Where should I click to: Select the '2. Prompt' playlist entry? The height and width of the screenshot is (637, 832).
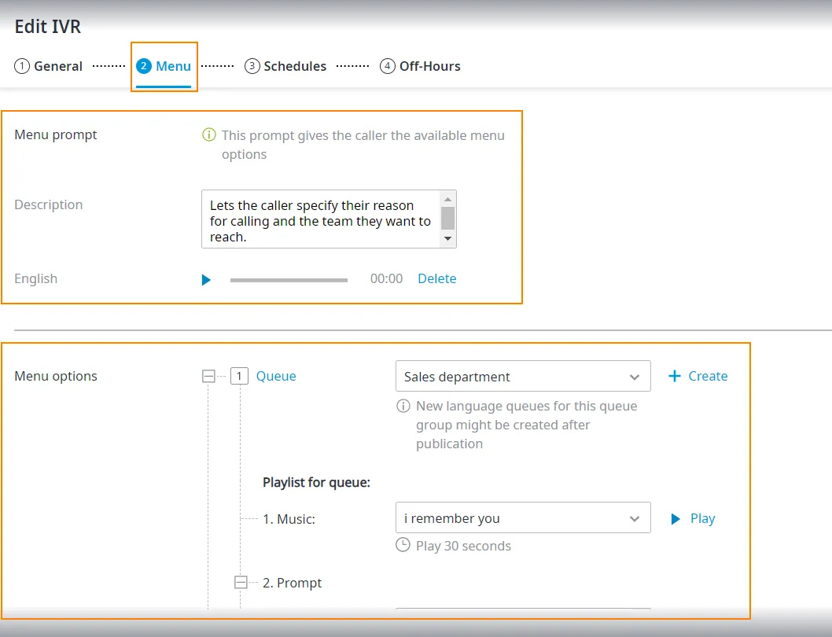[x=292, y=582]
